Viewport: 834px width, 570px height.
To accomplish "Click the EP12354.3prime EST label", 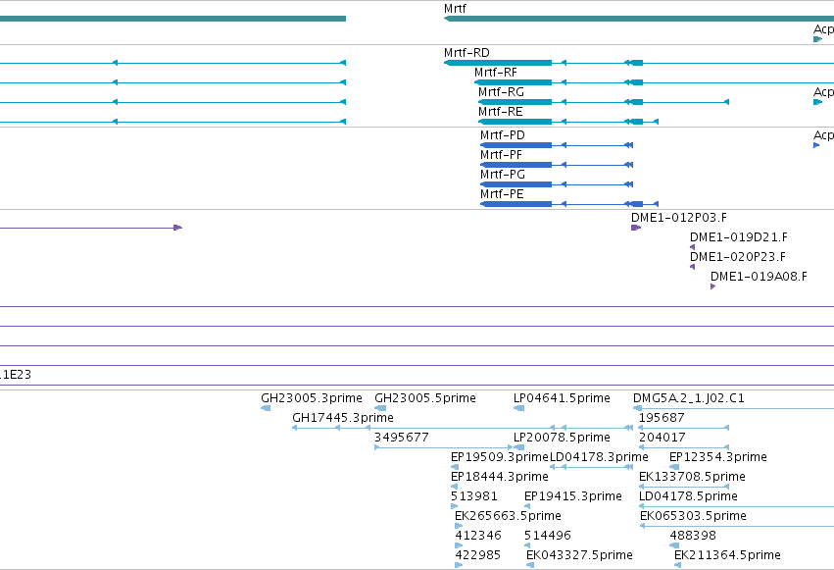I will 718,457.
